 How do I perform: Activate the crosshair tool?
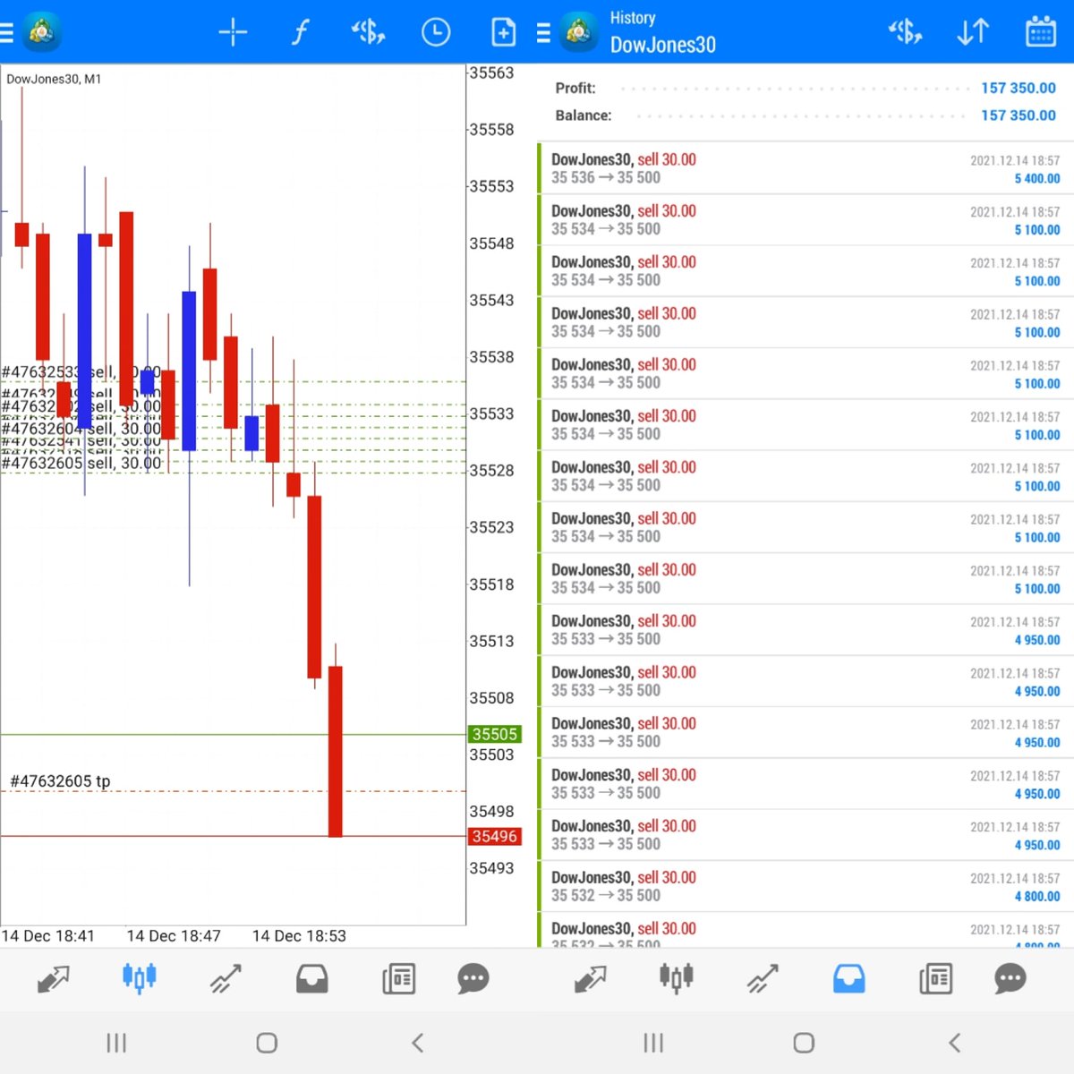click(233, 33)
